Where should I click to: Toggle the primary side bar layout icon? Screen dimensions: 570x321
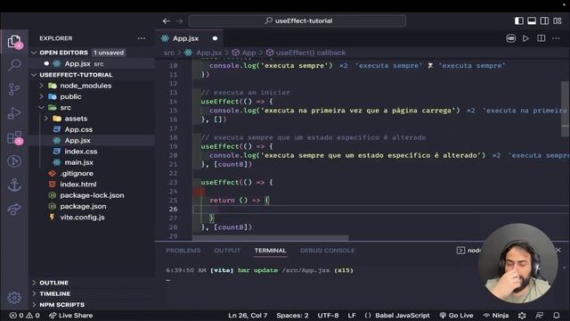pyautogui.click(x=518, y=21)
